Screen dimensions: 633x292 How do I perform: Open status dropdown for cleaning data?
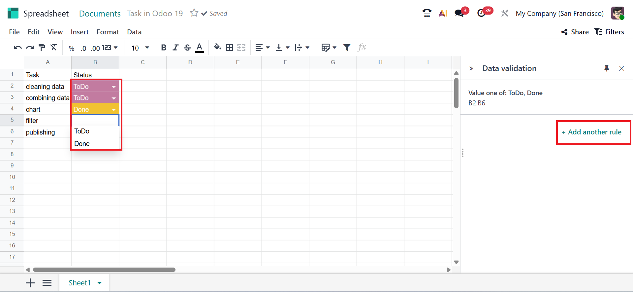pos(114,87)
